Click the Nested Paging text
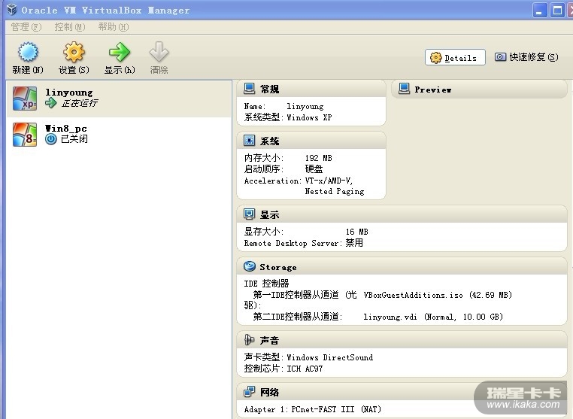The image size is (573, 419). coord(335,192)
